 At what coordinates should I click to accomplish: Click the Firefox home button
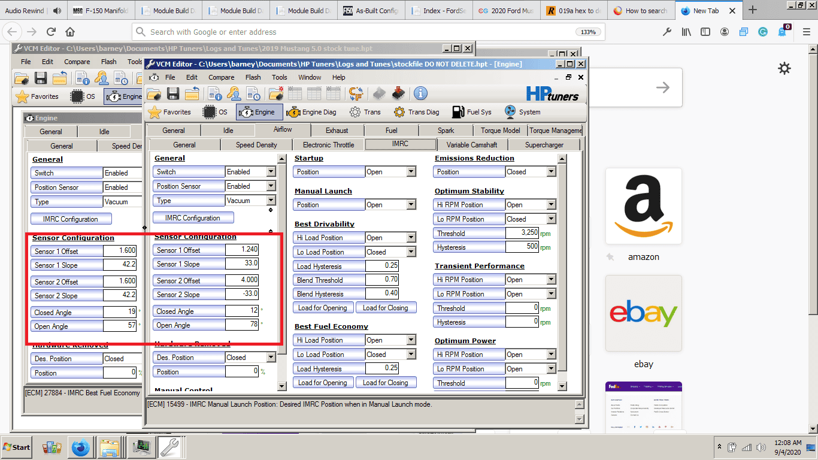pyautogui.click(x=70, y=32)
